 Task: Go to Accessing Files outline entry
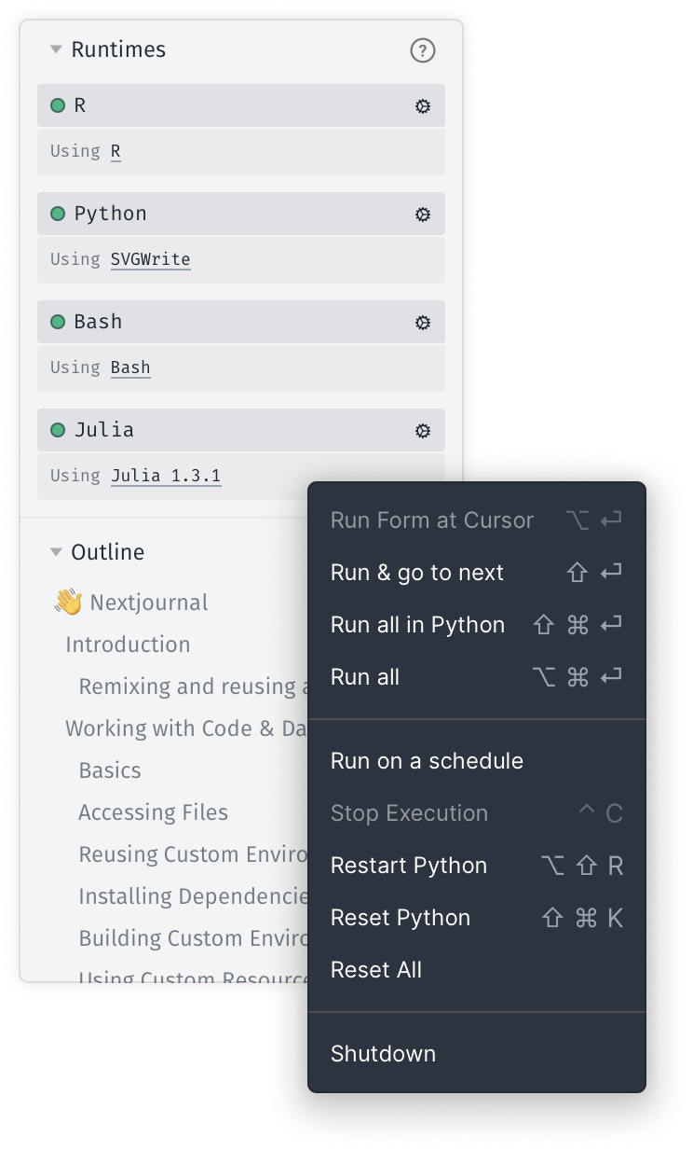coord(153,812)
